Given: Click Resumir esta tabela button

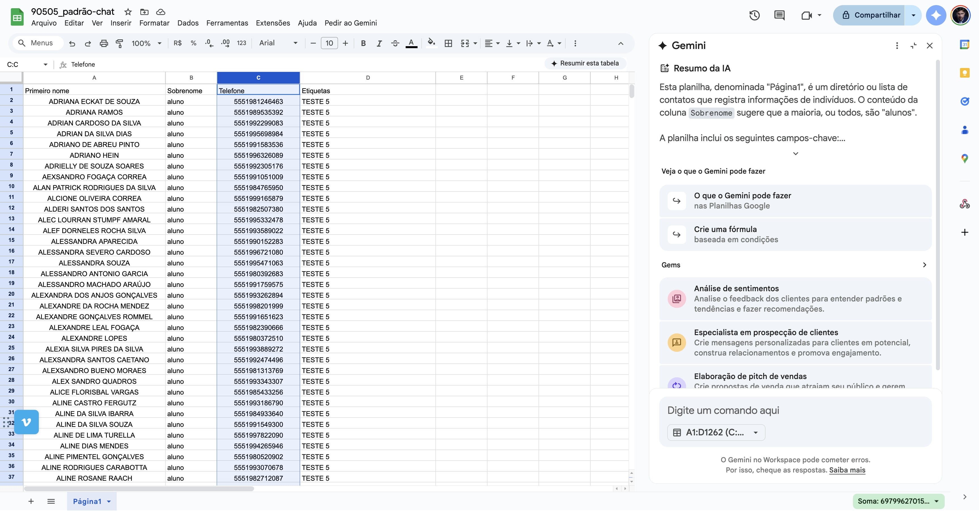Looking at the screenshot, I should [x=585, y=63].
